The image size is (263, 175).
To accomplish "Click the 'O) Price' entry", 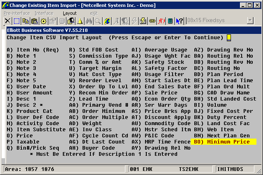I will click(x=20, y=136).
